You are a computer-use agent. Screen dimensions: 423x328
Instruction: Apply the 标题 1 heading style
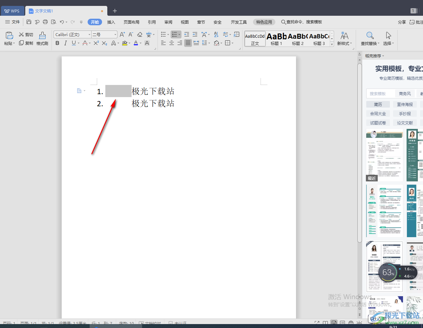coord(276,39)
